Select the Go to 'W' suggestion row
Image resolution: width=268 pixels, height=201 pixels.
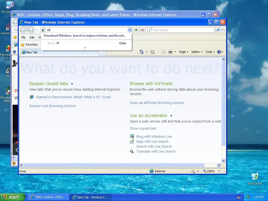coord(86,43)
